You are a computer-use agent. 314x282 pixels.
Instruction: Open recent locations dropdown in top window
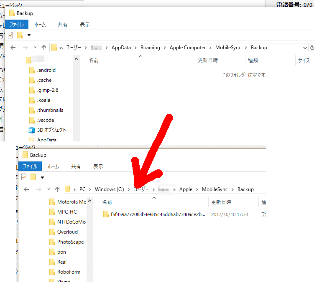pos(35,48)
